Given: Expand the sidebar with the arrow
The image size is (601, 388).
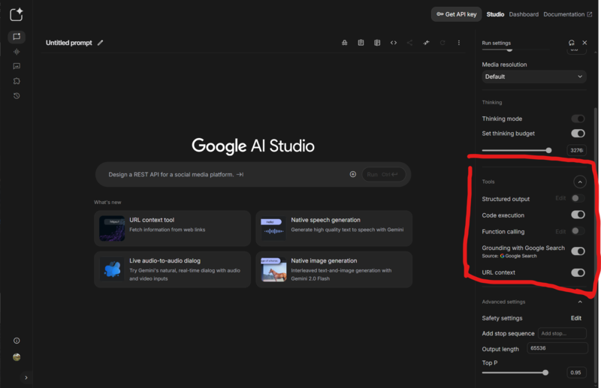Looking at the screenshot, I should (x=26, y=377).
